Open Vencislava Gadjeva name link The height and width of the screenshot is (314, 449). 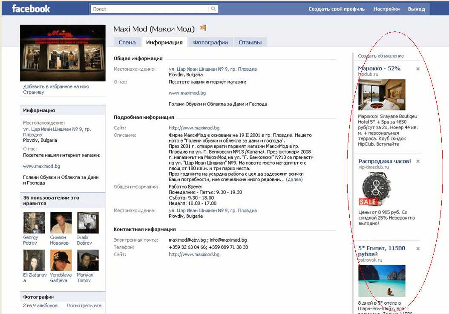[x=61, y=278]
